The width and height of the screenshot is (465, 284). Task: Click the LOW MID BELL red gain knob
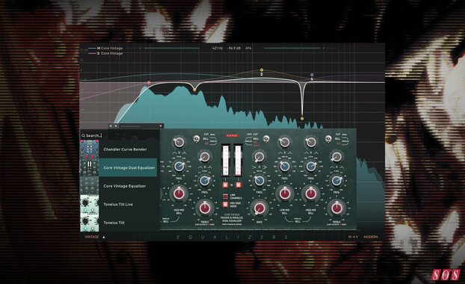coord(284,194)
